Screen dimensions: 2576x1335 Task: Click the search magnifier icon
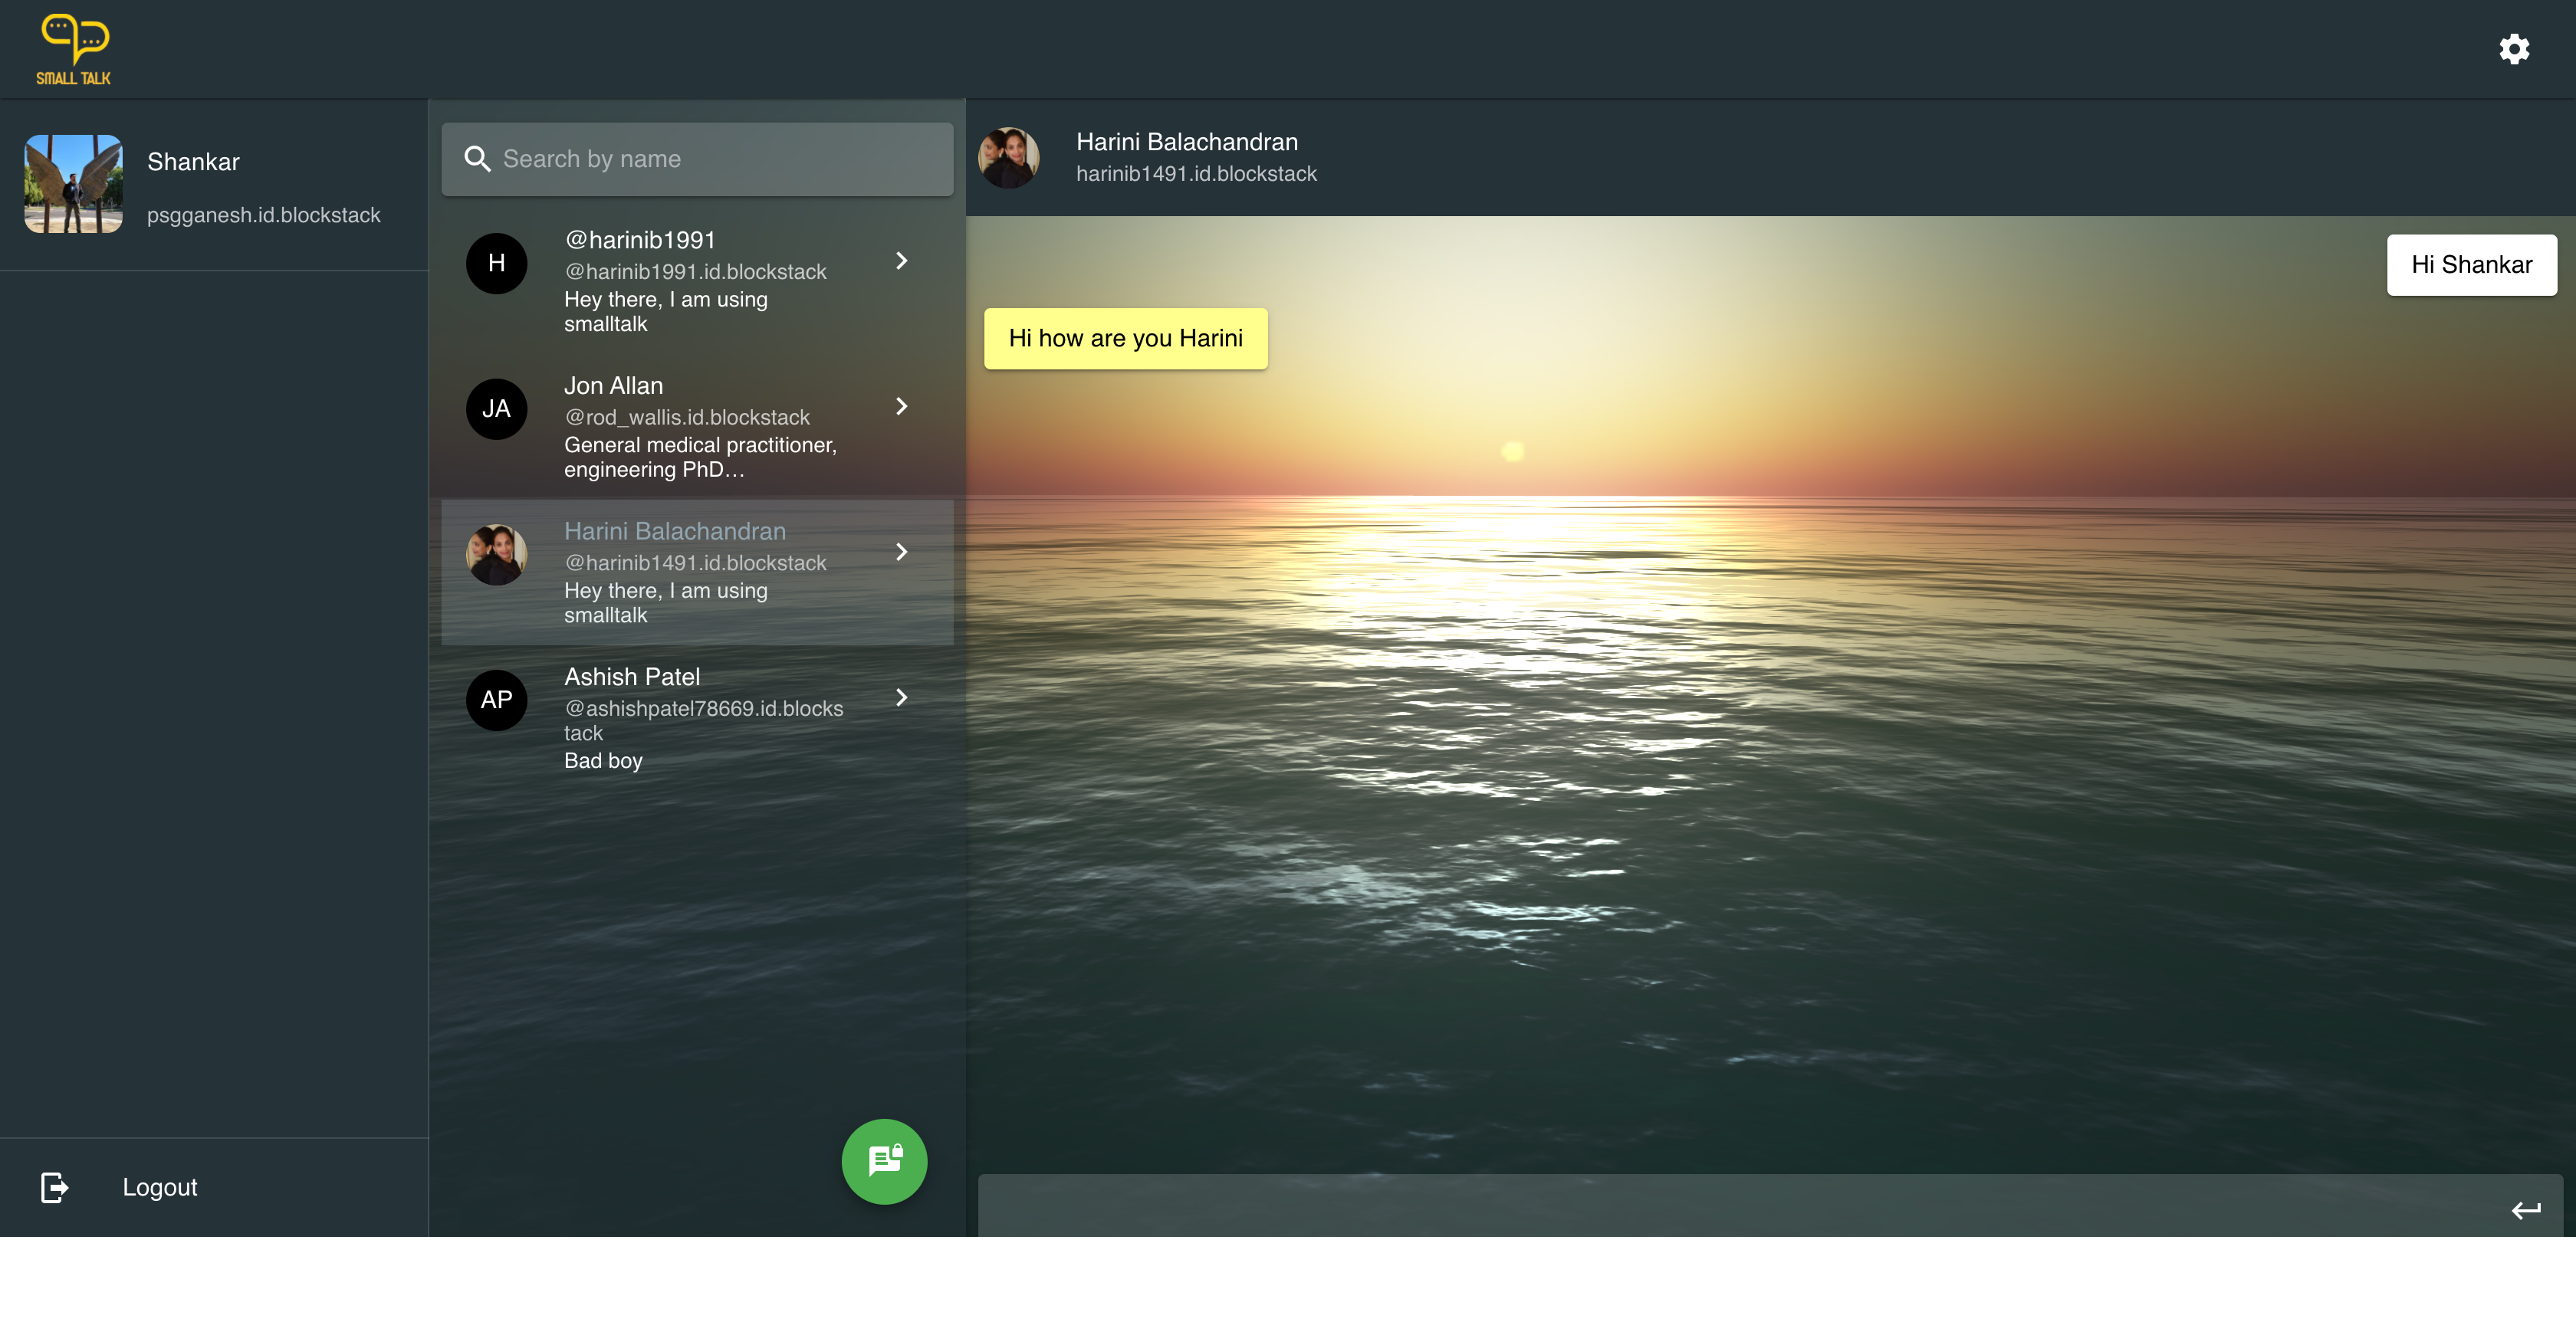click(x=477, y=159)
